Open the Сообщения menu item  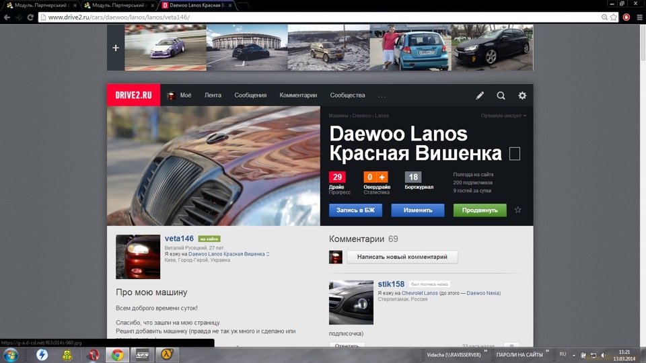click(250, 95)
